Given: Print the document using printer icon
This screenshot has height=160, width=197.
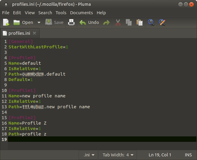Looking at the screenshot, I should 71,22.
